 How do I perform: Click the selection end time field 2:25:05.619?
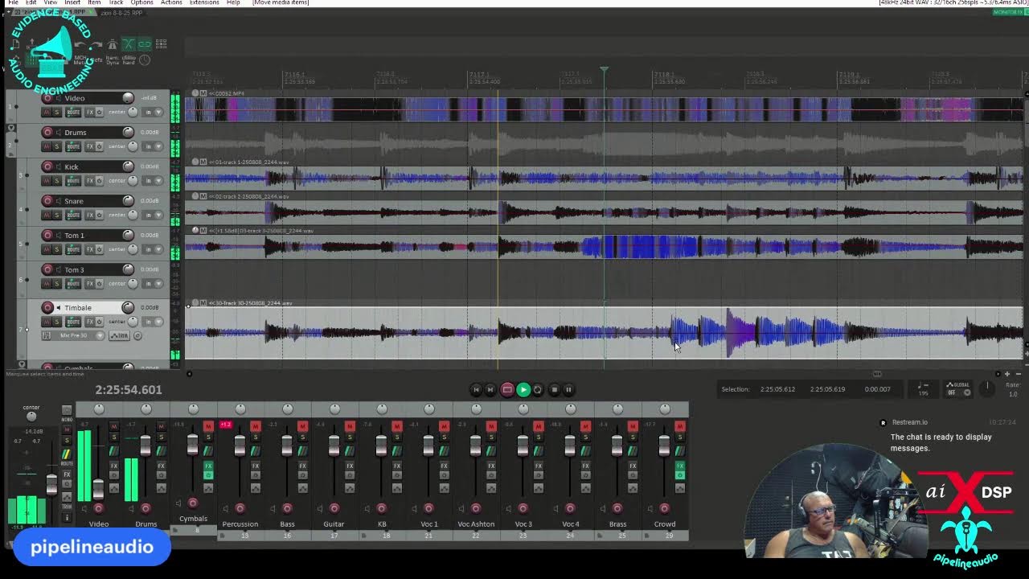tap(827, 389)
